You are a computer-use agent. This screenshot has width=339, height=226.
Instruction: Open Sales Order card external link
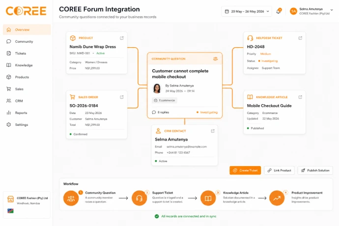tap(122, 97)
